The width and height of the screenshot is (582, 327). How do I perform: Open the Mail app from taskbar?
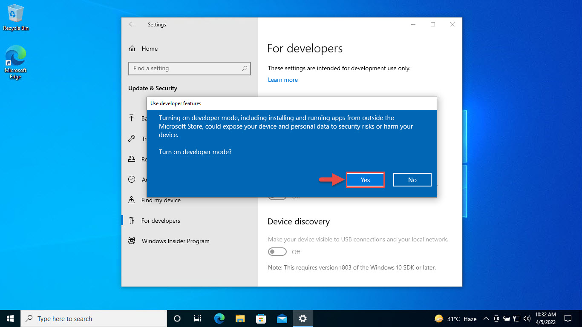[x=282, y=318]
